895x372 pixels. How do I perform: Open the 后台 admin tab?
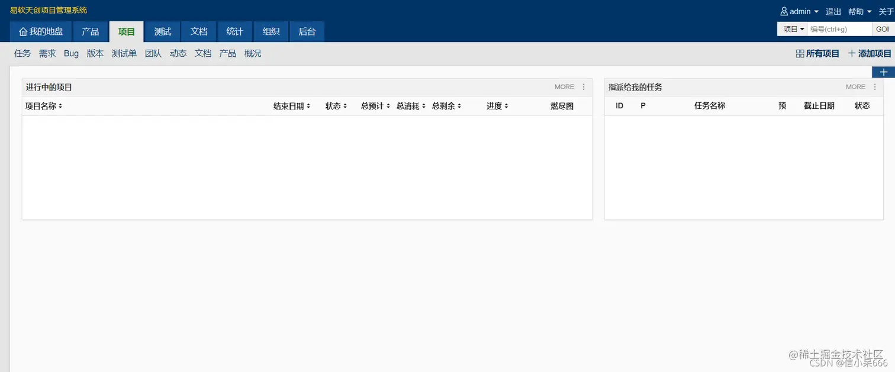pos(307,32)
